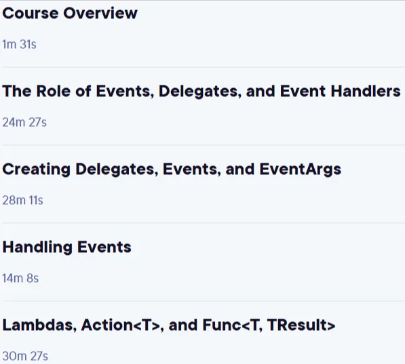Click the words Event Handlers in second title

coord(340,92)
